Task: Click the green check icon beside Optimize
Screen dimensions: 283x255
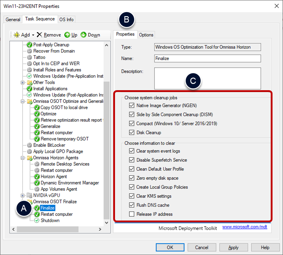Action: pyautogui.click(x=37, y=114)
